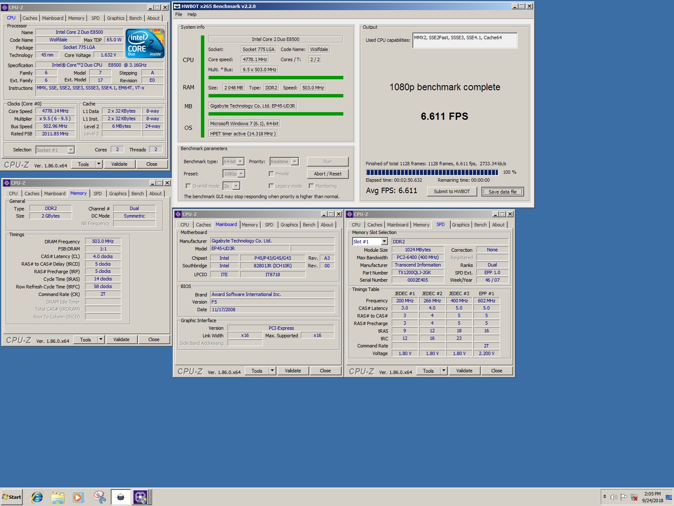Viewport: 674px width, 506px height.
Task: Click the Run button
Action: [328, 161]
